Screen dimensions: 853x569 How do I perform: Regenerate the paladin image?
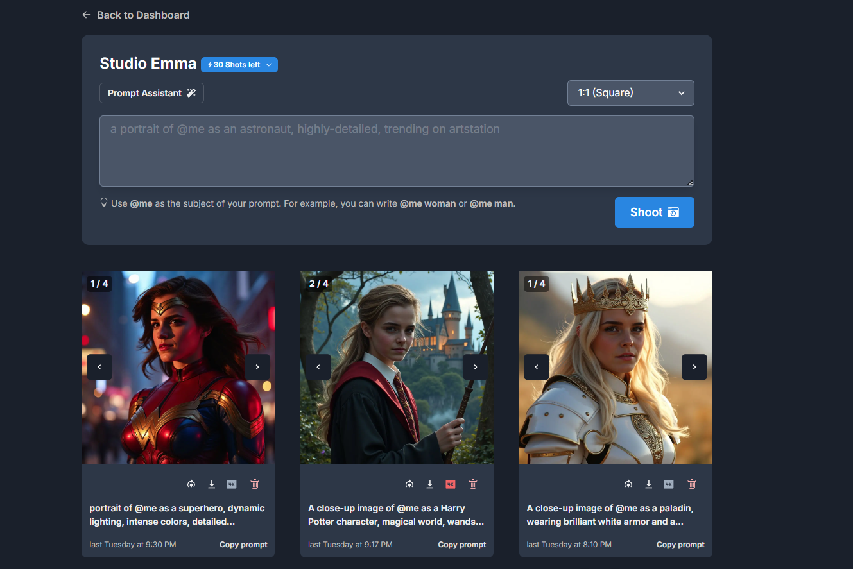(628, 484)
